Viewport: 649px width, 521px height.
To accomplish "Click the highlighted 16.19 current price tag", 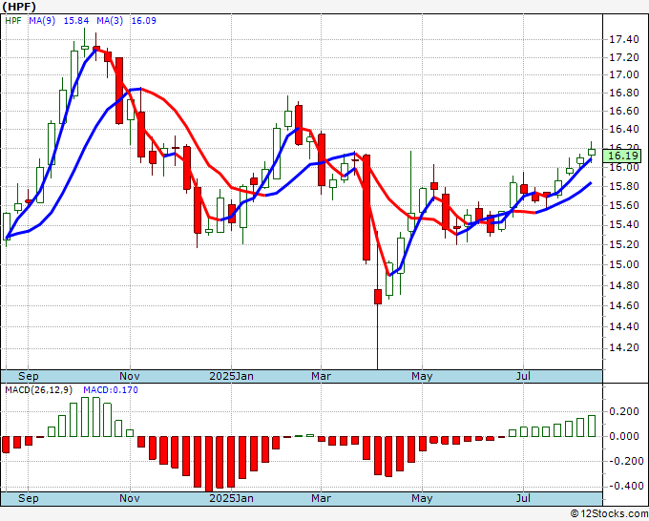I will (x=622, y=156).
